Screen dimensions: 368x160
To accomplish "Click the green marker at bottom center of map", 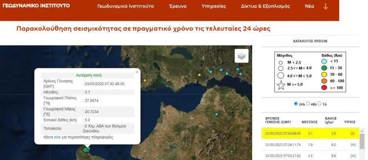I will (160, 157).
